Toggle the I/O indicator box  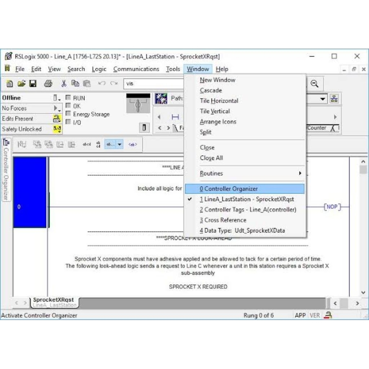click(x=68, y=122)
